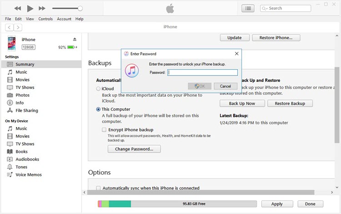341x214 pixels.
Task: Click the rewind playback button
Action: (18, 9)
